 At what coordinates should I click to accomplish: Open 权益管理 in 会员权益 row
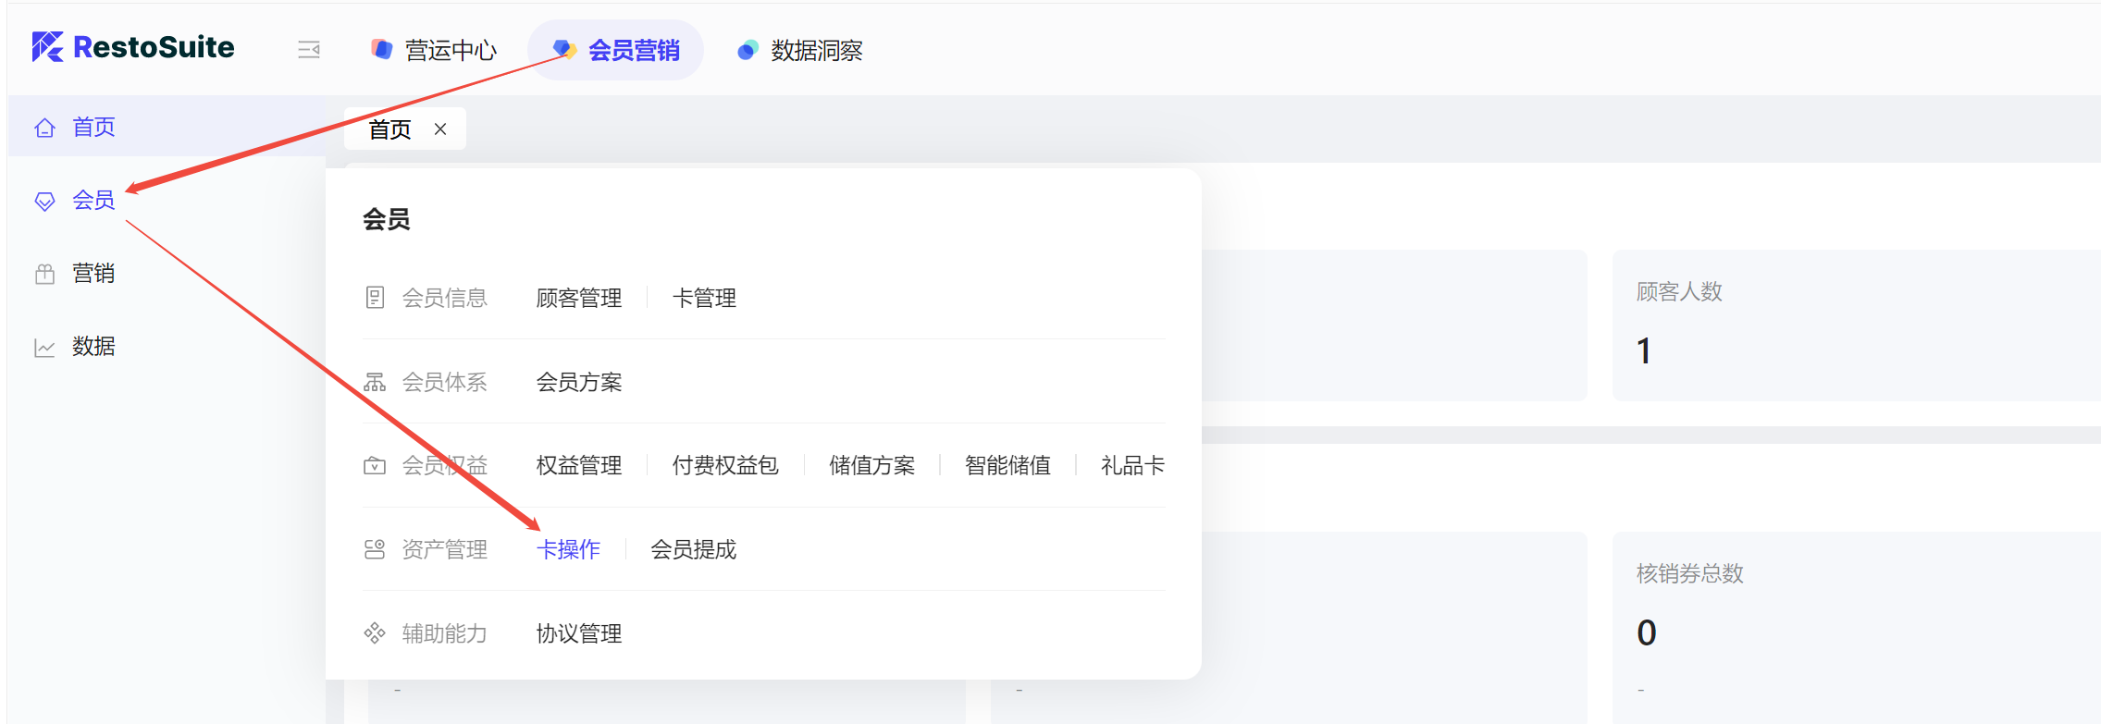pyautogui.click(x=578, y=465)
